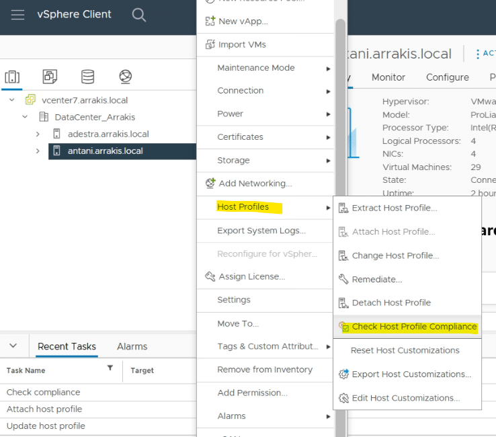Click the Task Name column header
This screenshot has height=437, width=496.
26,370
